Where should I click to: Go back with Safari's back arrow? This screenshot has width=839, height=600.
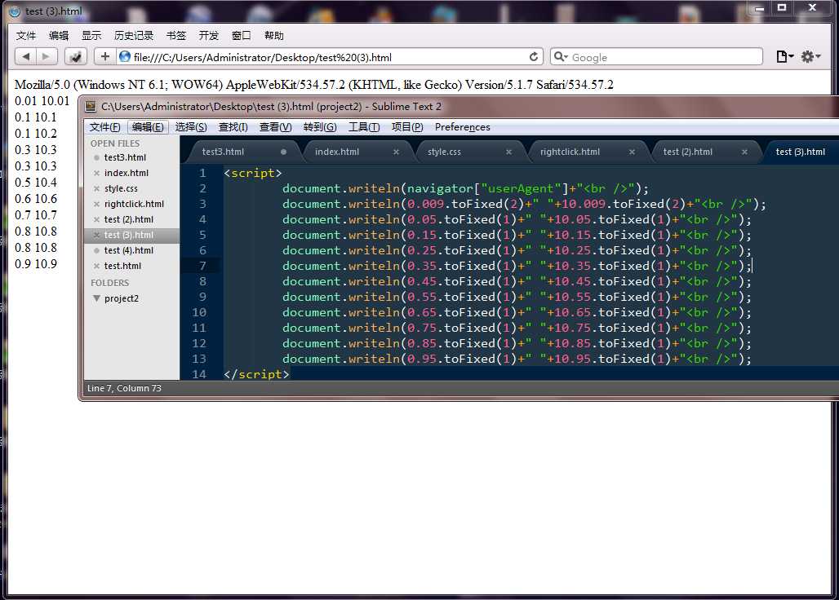pyautogui.click(x=25, y=56)
